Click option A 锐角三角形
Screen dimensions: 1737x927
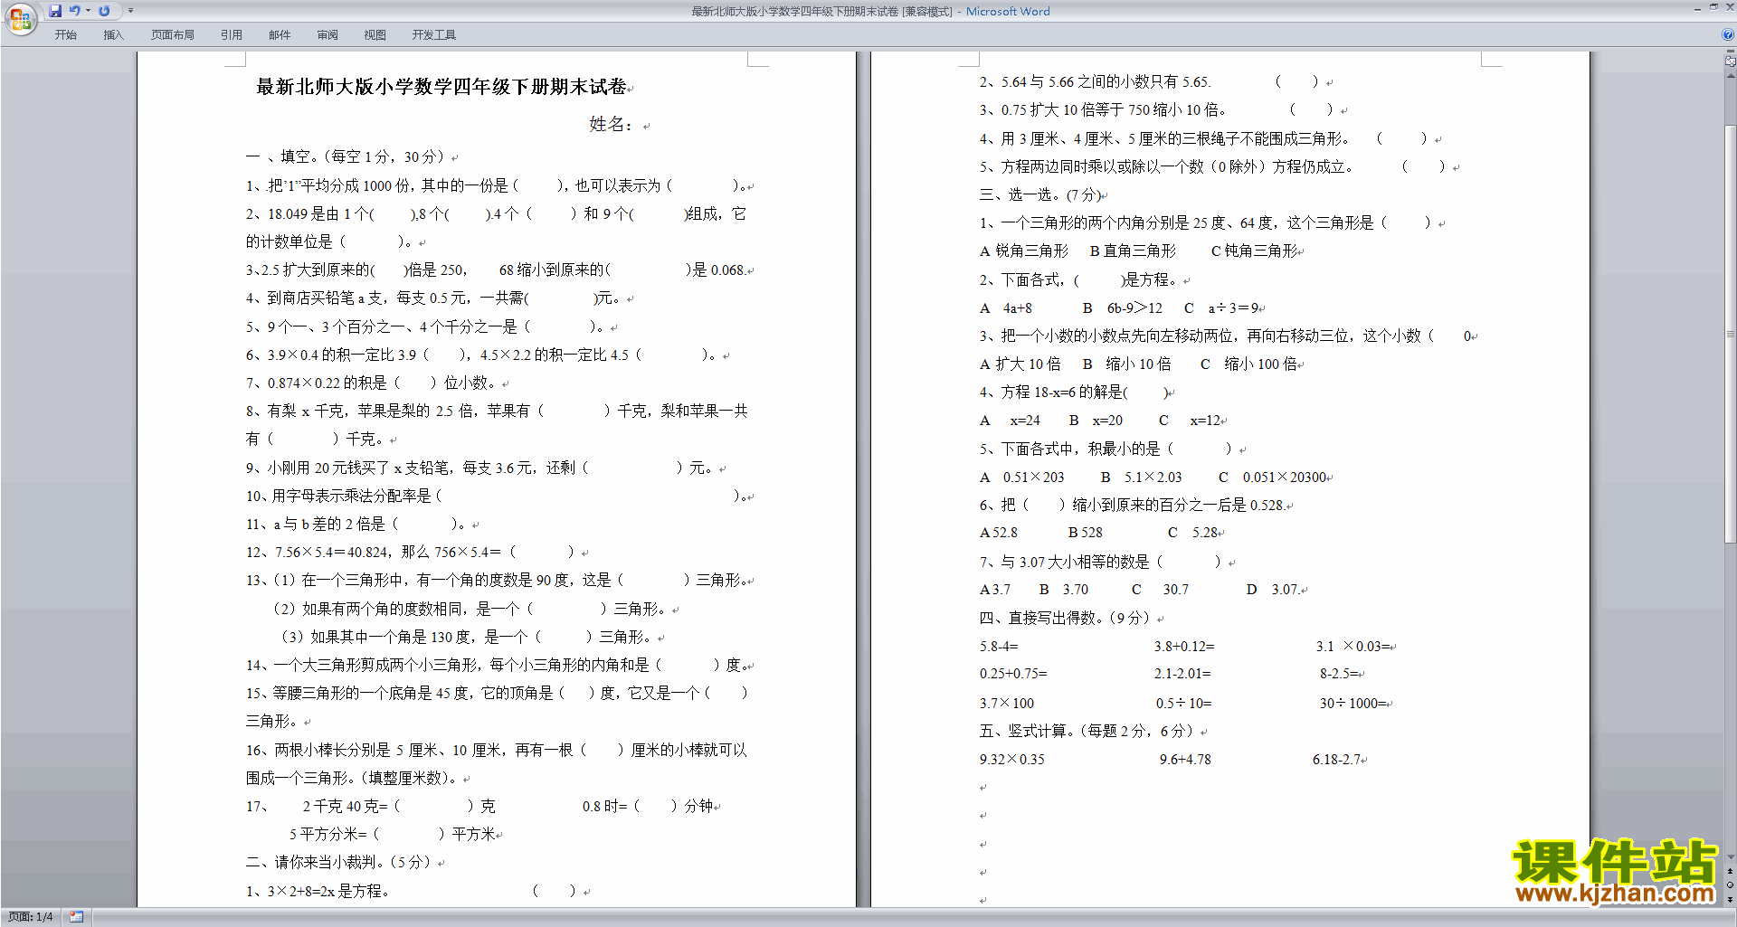[1024, 251]
